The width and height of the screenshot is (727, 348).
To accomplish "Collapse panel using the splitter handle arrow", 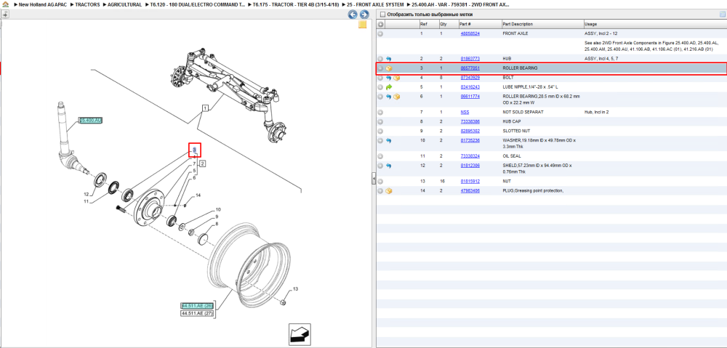I will 374,178.
